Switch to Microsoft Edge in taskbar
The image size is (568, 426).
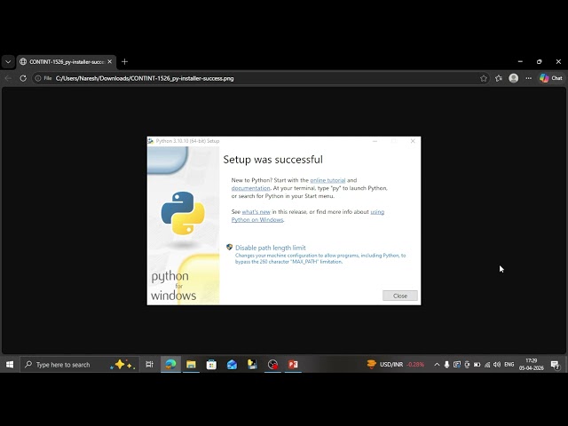pyautogui.click(x=170, y=365)
